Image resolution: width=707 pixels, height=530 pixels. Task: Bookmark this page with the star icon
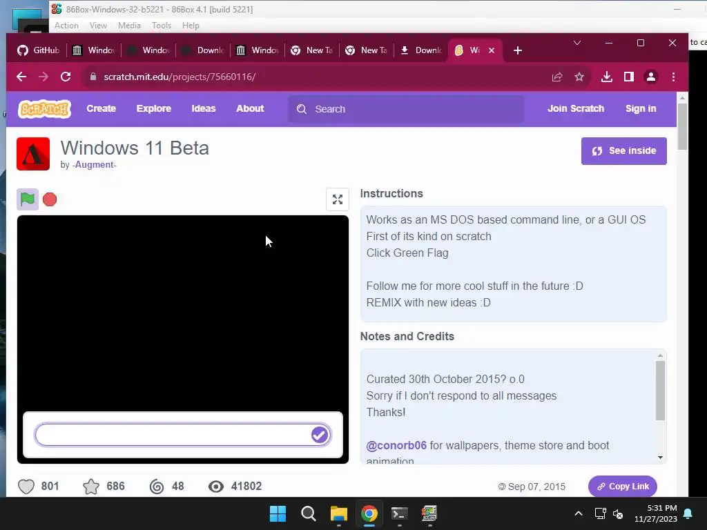tap(579, 77)
